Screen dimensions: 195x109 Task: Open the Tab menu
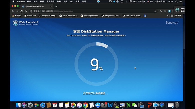coord(71,1)
